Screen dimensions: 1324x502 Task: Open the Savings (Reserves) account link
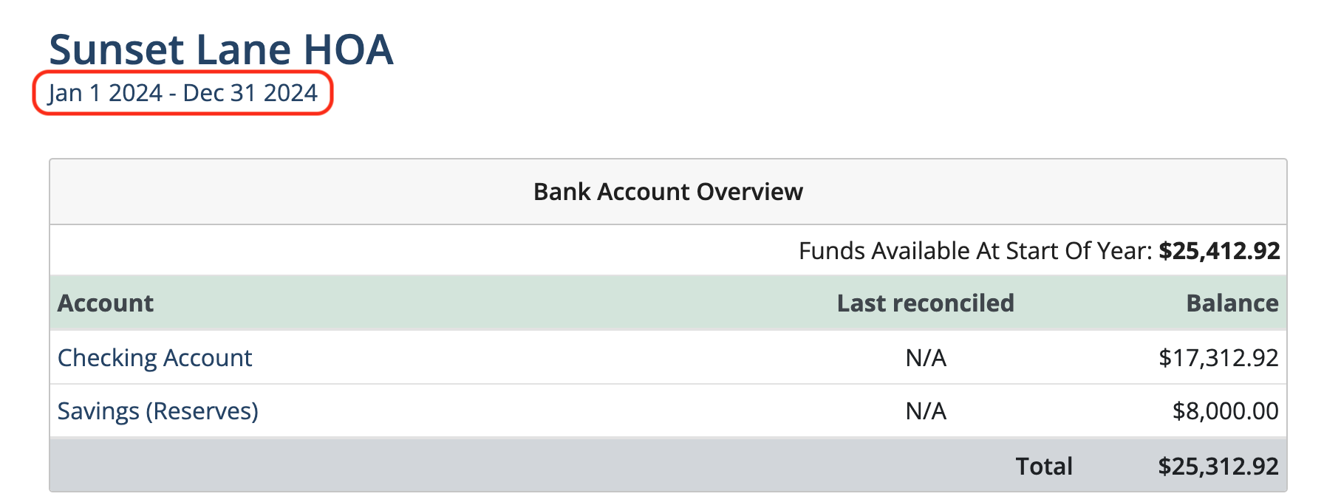[x=157, y=411]
